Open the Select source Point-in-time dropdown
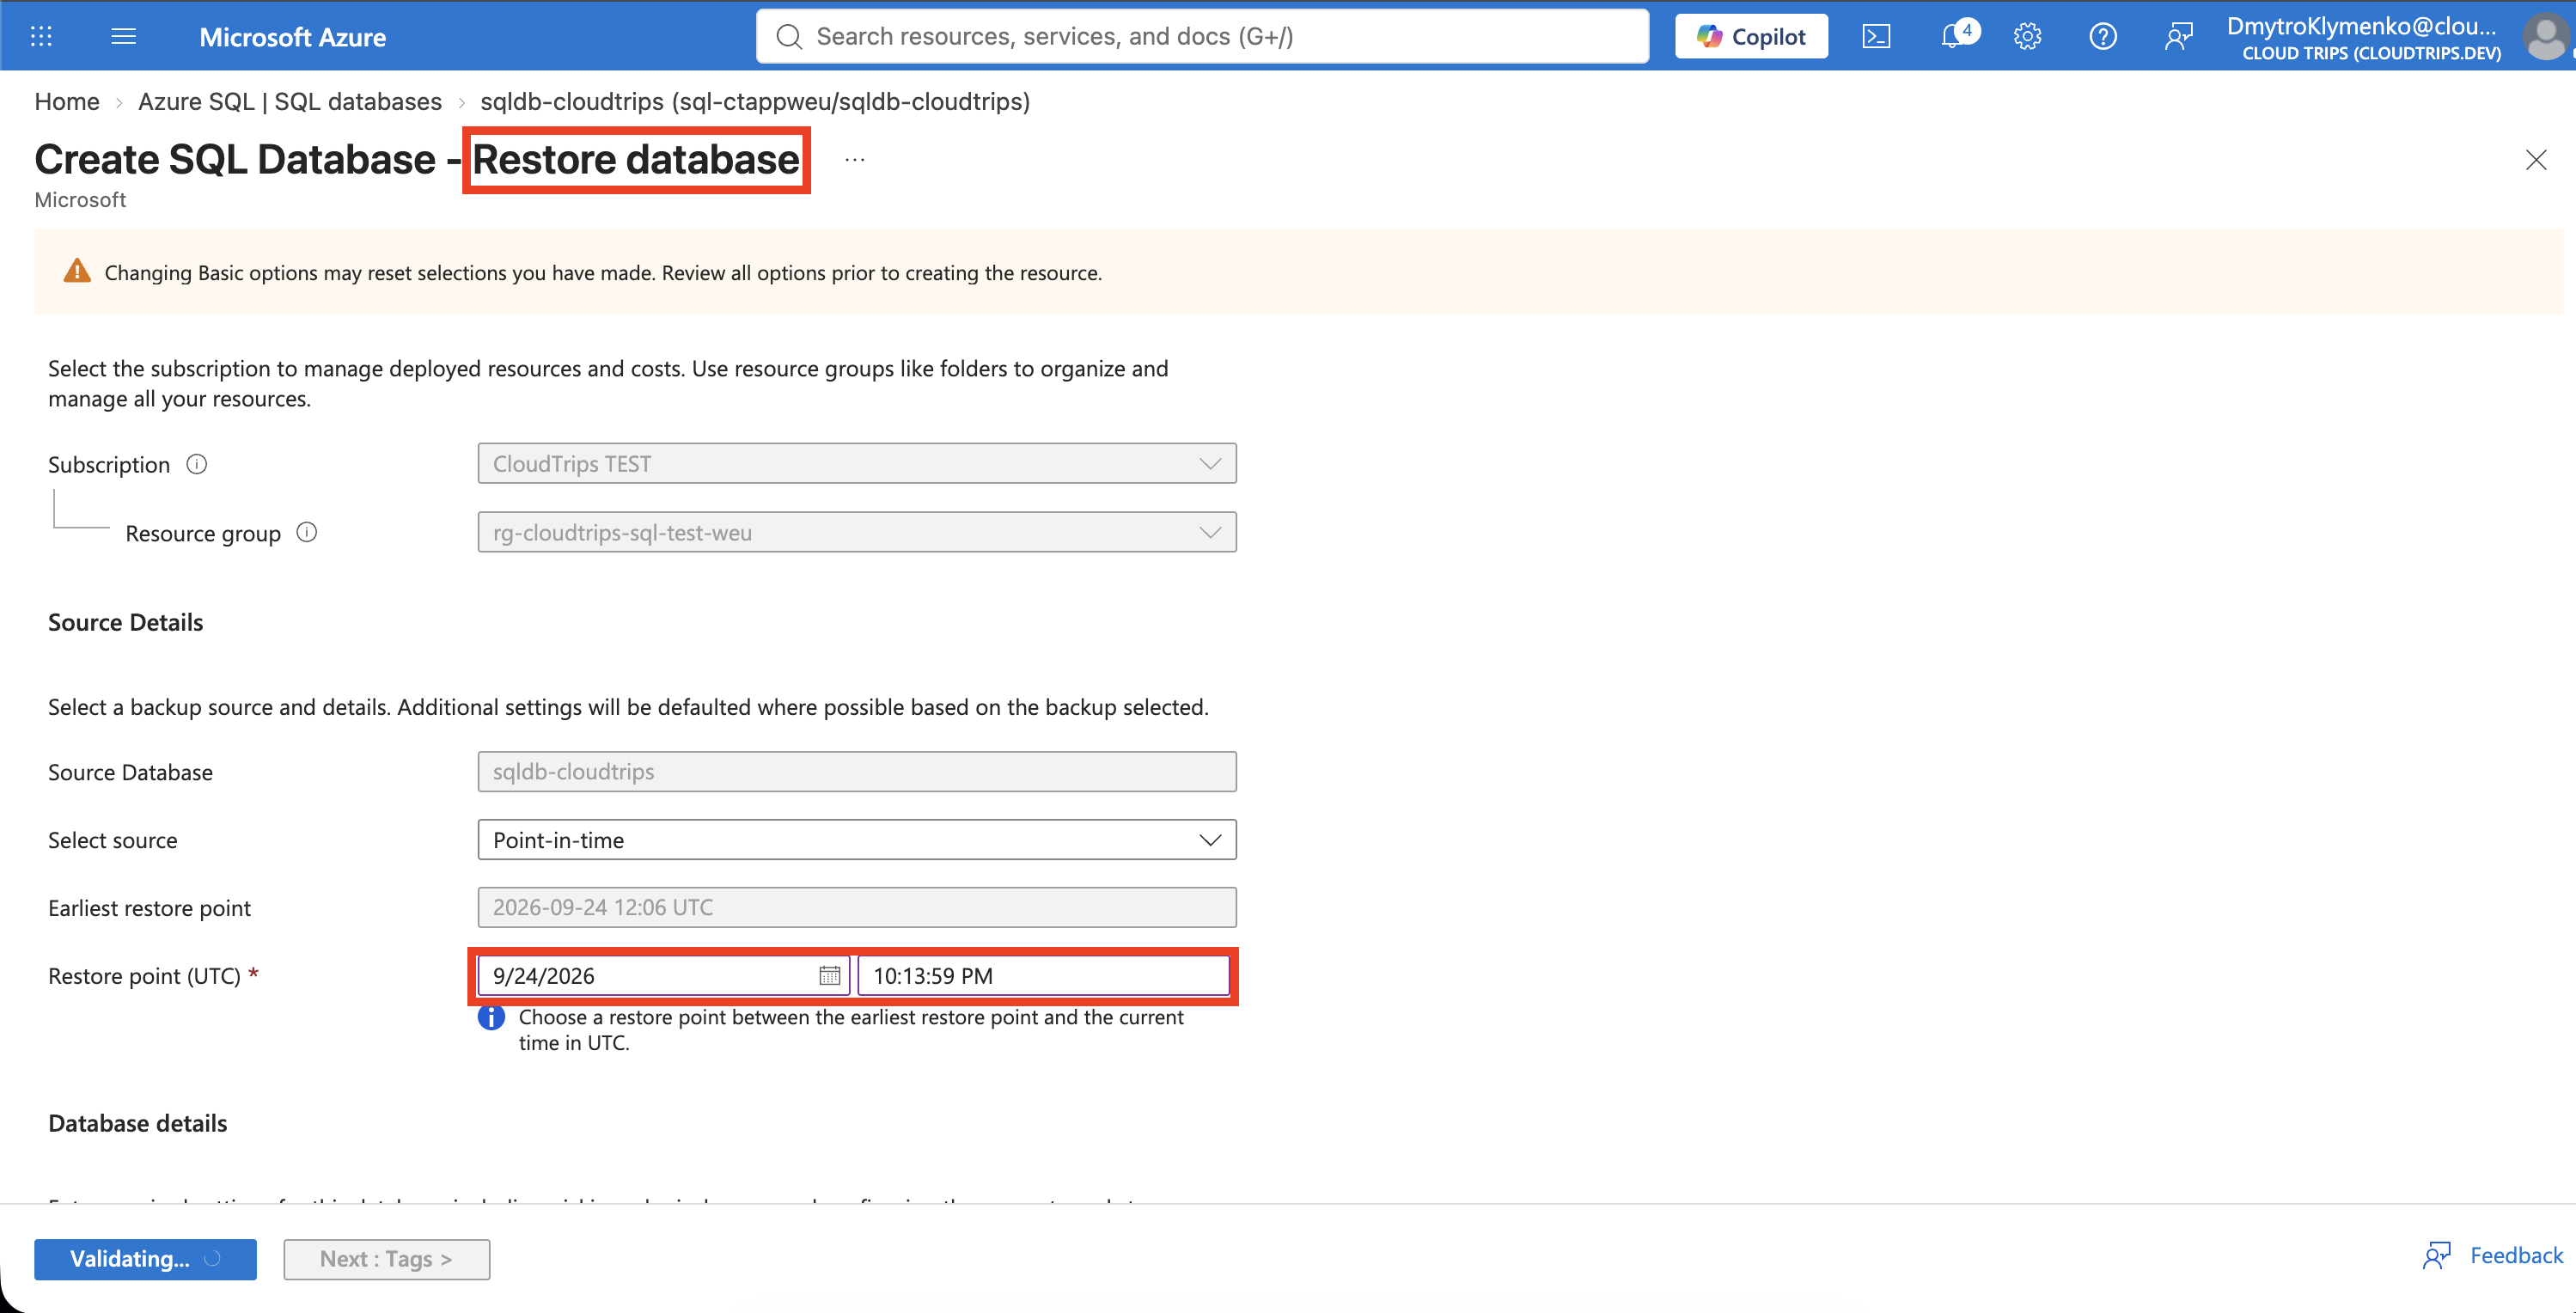This screenshot has height=1313, width=2576. 857,840
